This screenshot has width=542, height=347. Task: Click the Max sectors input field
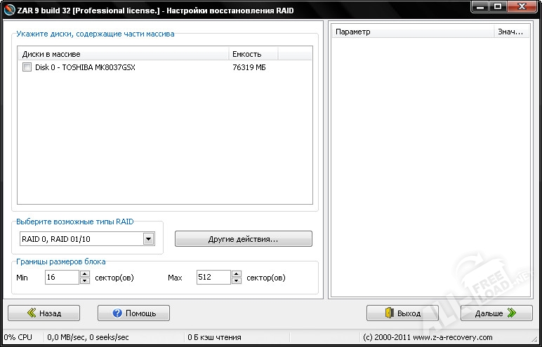tap(213, 278)
